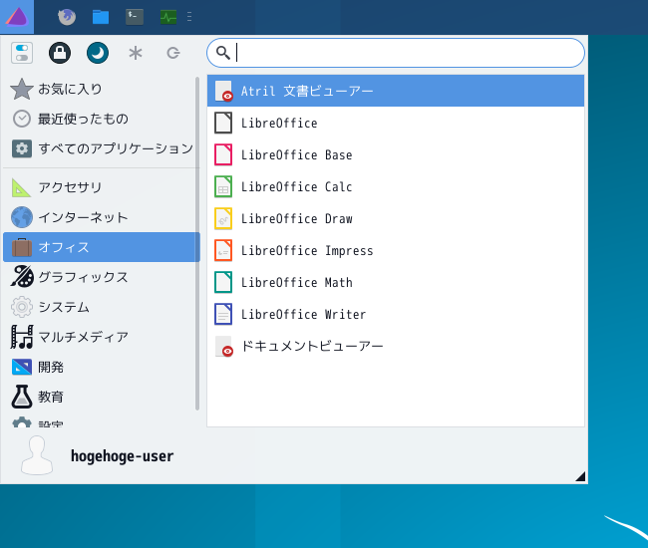Launch LibreOffice Impress
This screenshot has height=548, width=648.
click(396, 250)
